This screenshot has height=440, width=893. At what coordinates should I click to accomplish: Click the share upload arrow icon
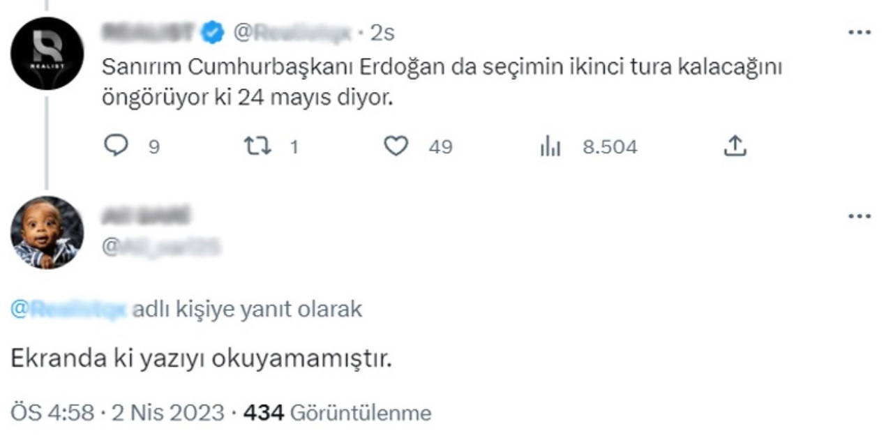coord(735,146)
